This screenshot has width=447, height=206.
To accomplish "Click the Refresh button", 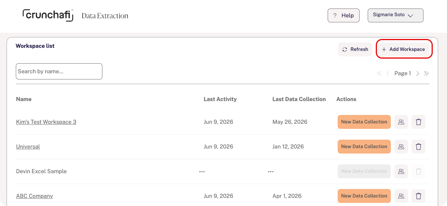I will [355, 49].
